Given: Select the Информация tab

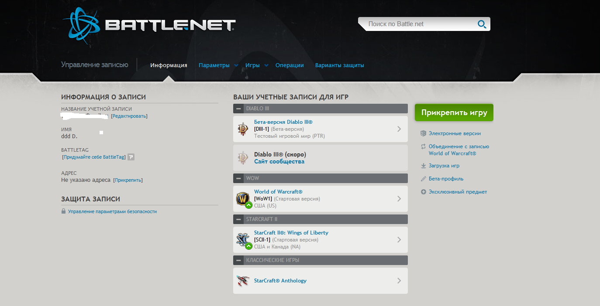Looking at the screenshot, I should pos(169,65).
